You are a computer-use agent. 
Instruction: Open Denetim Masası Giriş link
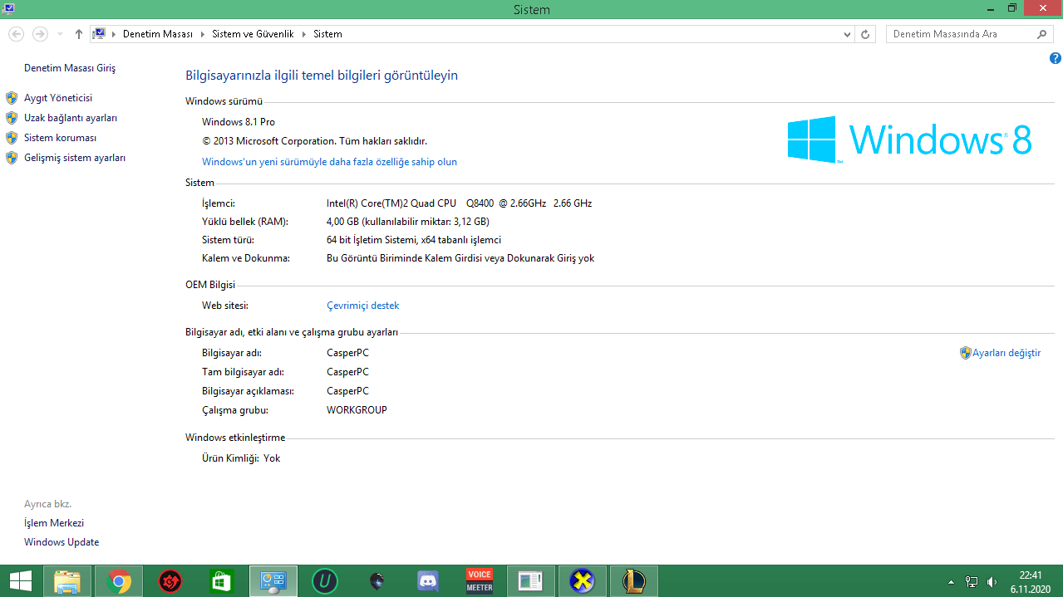70,68
